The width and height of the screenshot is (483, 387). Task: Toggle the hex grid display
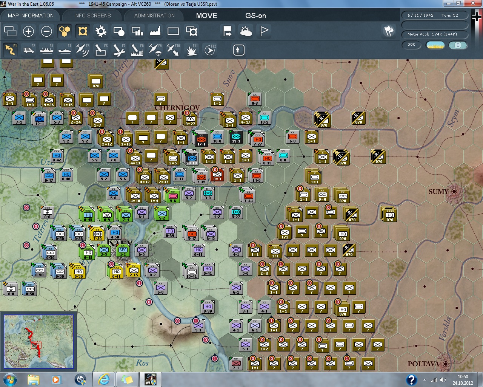click(x=65, y=31)
